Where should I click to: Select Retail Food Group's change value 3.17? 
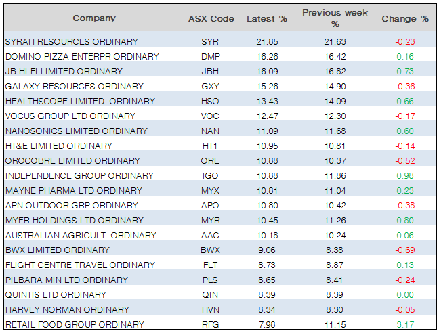(x=405, y=325)
